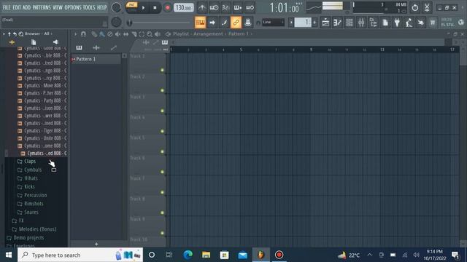Add a new pattern with plus button
Image resolution: width=467 pixels, height=262 pixels.
click(96, 244)
